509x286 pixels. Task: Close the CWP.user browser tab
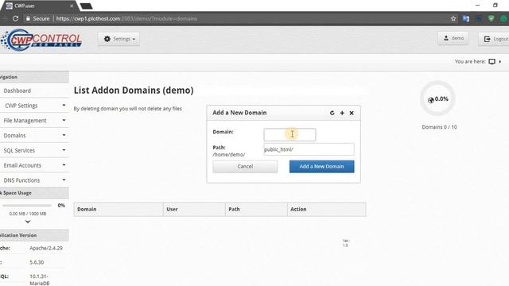click(x=72, y=6)
